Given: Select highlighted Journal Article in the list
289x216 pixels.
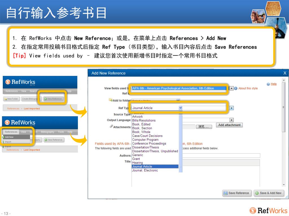Looking at the screenshot, I should tap(155, 166).
